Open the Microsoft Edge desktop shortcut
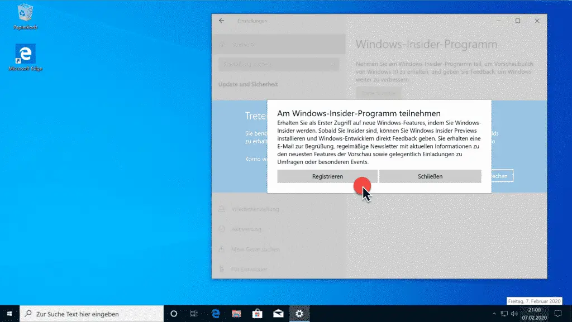 (x=25, y=57)
